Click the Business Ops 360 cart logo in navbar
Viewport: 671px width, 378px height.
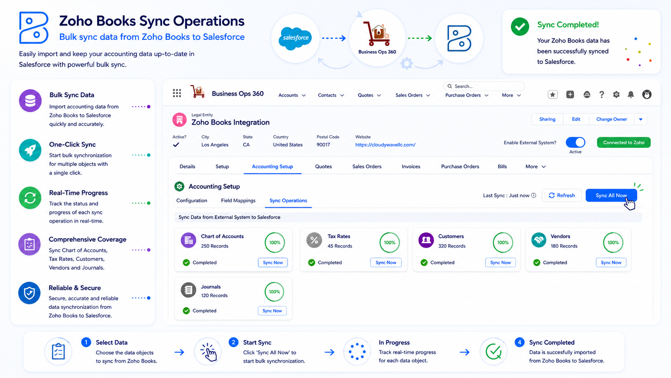coord(197,92)
